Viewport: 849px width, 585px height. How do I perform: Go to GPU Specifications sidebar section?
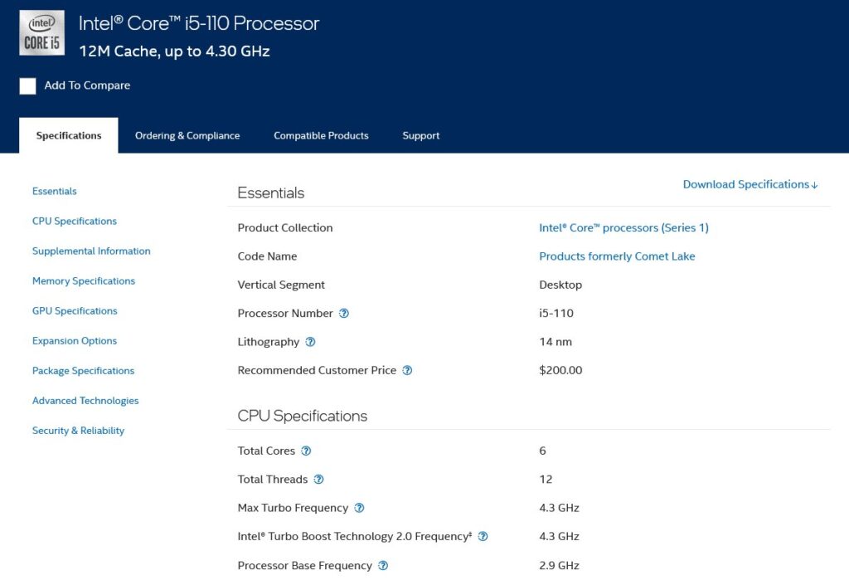[x=75, y=311]
